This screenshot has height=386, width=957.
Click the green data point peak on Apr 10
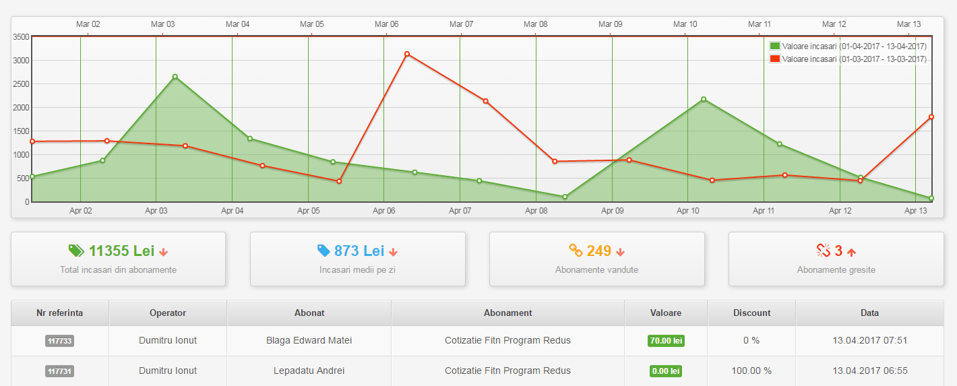coord(704,100)
